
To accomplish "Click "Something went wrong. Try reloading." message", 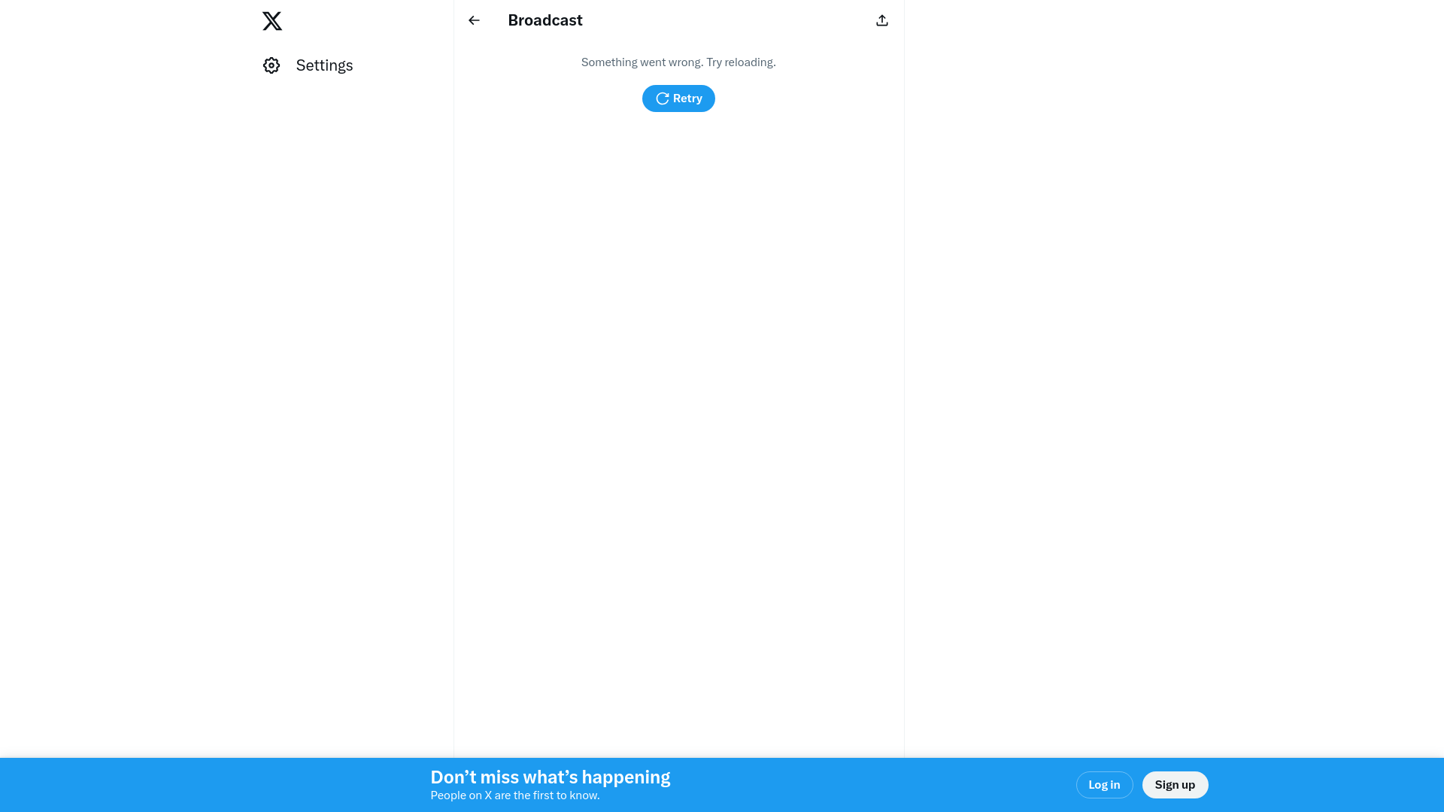I will [x=678, y=62].
